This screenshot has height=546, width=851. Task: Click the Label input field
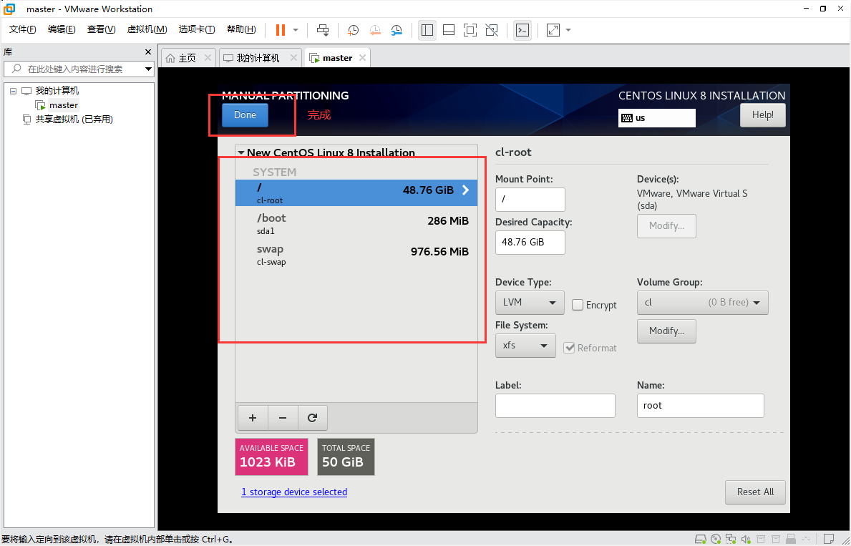tap(555, 406)
